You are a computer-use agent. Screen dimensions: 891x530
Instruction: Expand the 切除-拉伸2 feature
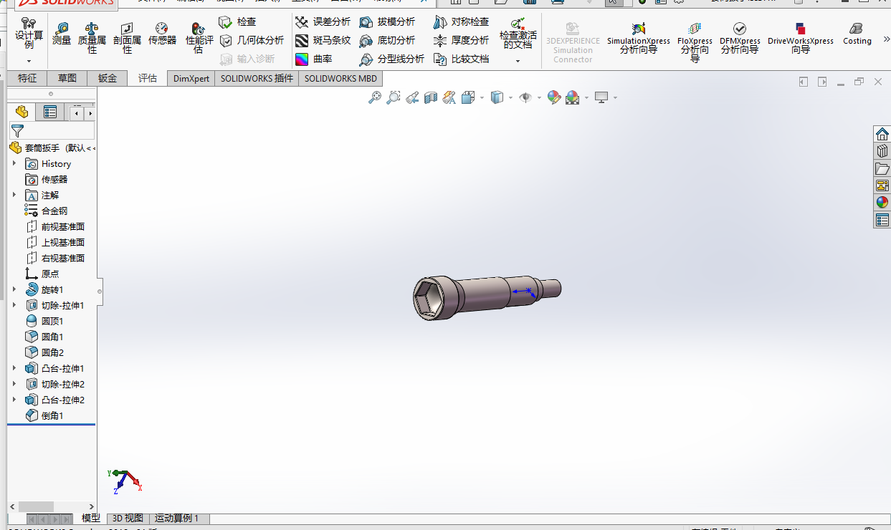click(14, 384)
